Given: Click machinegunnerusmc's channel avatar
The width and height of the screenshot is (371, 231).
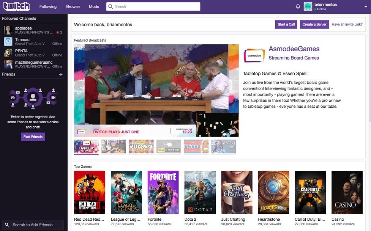Looking at the screenshot, I should click(x=8, y=64).
